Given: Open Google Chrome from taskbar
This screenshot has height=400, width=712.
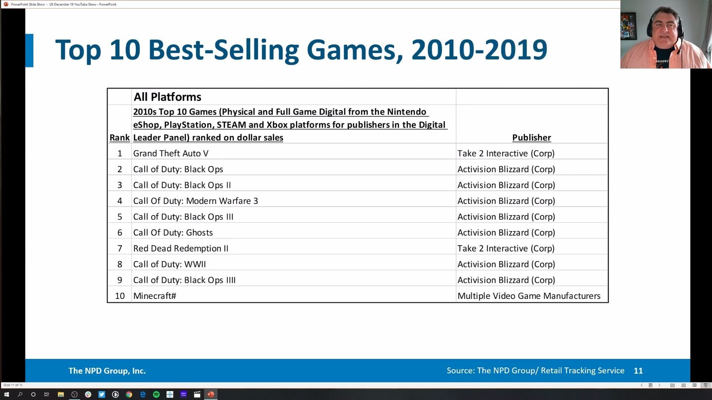Looking at the screenshot, I should (129, 394).
